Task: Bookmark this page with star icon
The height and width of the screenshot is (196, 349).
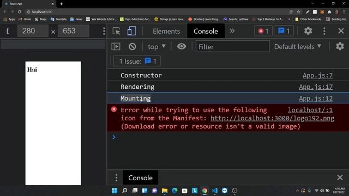Action: coord(298,12)
